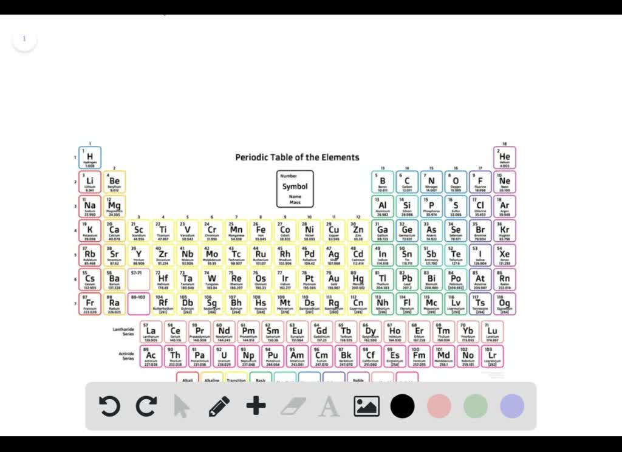Select the text tool marked A
Viewport: 622px width, 452px height.
point(328,406)
